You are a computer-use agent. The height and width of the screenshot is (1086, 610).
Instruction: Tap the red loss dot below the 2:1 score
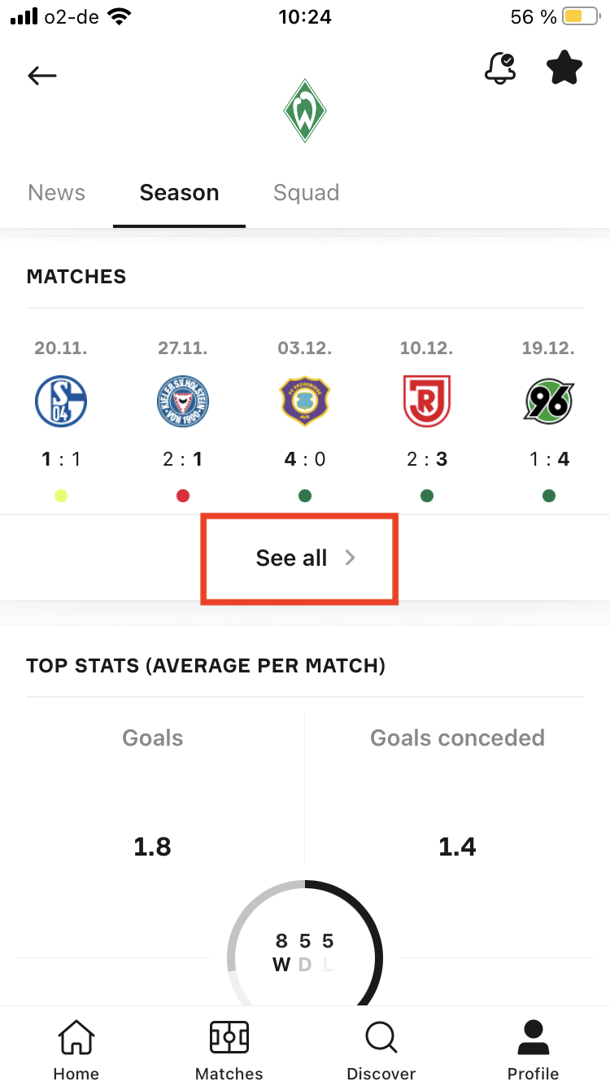coord(182,496)
